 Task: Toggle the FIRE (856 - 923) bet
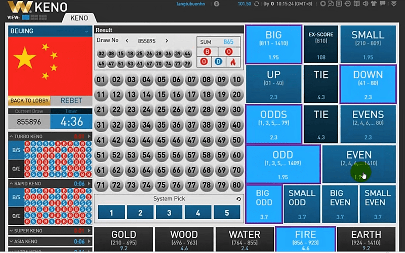306,239
